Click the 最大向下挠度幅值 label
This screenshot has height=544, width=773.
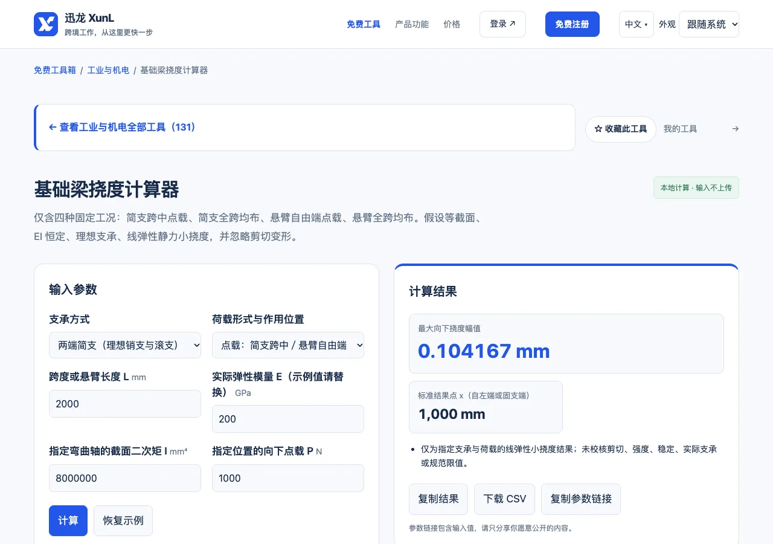tap(449, 329)
